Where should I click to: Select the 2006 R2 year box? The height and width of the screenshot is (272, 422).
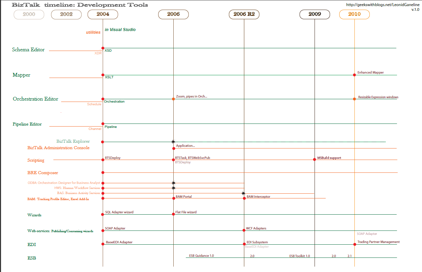[244, 14]
